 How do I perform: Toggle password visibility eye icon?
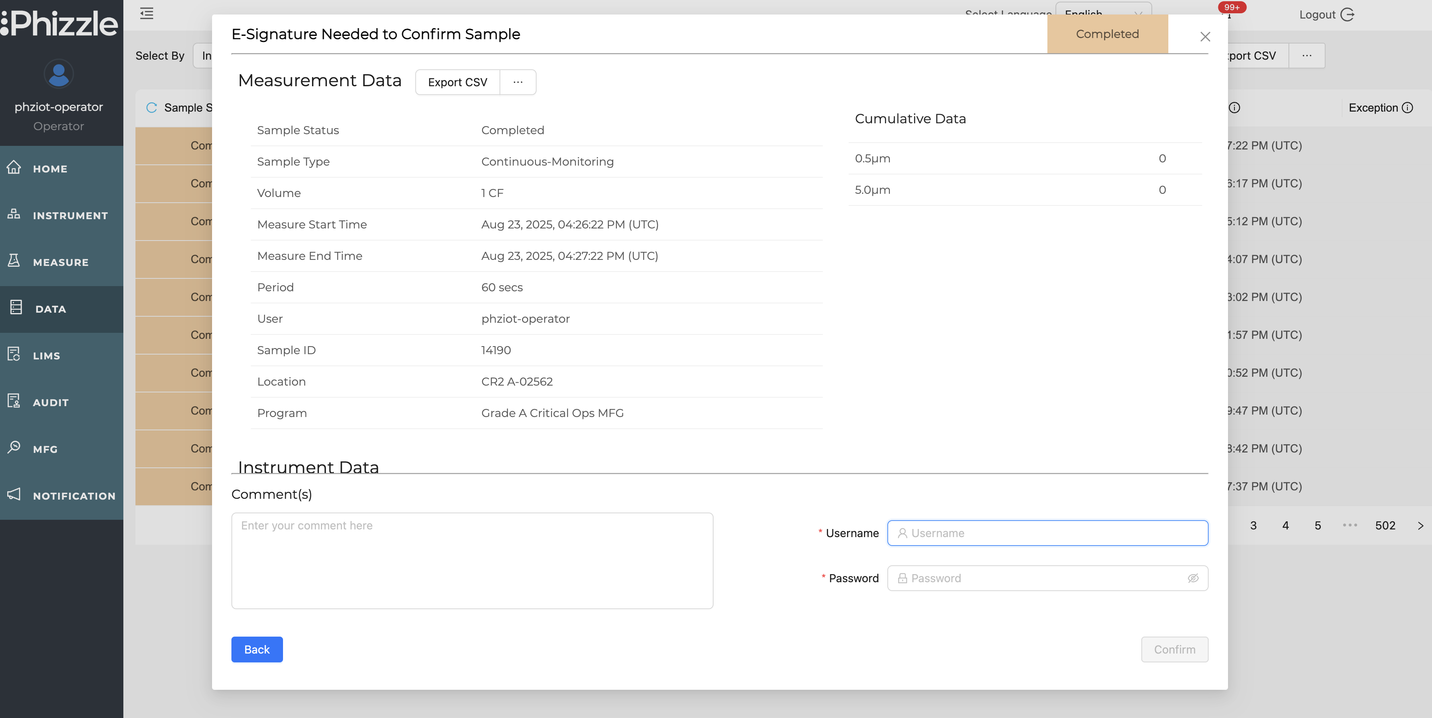(x=1193, y=578)
